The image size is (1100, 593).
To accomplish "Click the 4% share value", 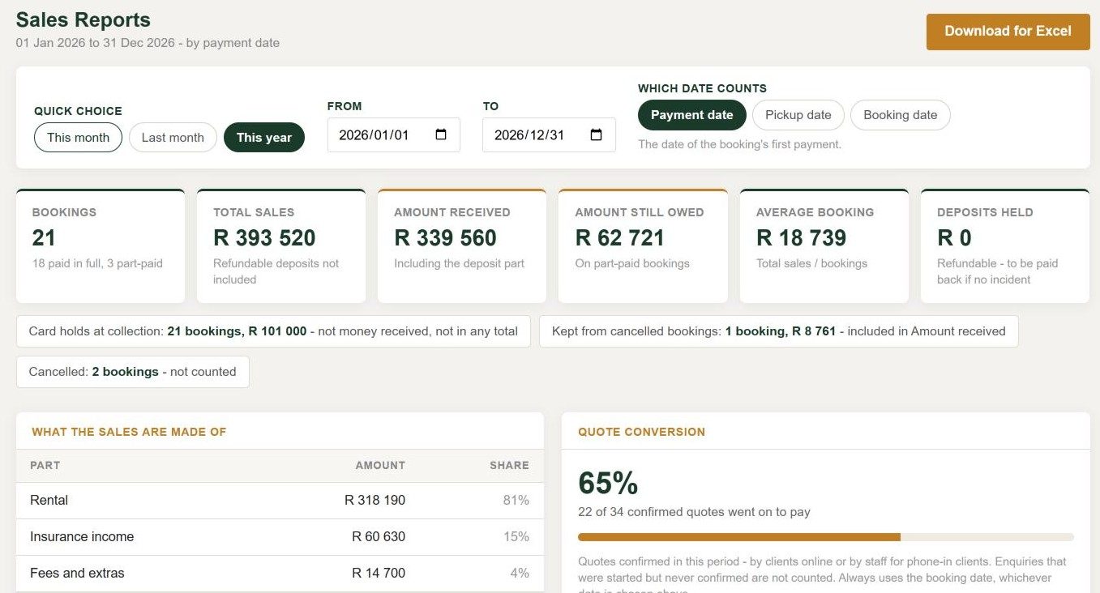I will (x=520, y=574).
